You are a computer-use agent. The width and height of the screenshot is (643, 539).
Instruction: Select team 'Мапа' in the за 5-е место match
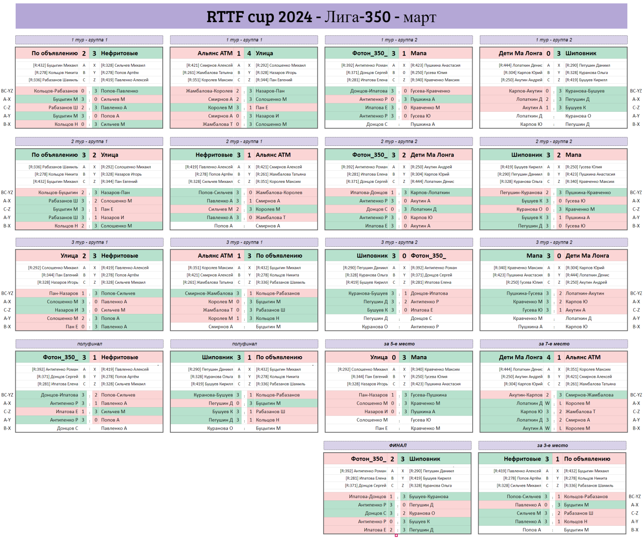coord(419,357)
